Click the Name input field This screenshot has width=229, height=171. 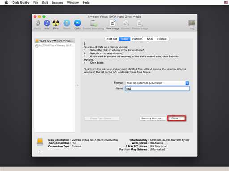pyautogui.click(x=157, y=89)
